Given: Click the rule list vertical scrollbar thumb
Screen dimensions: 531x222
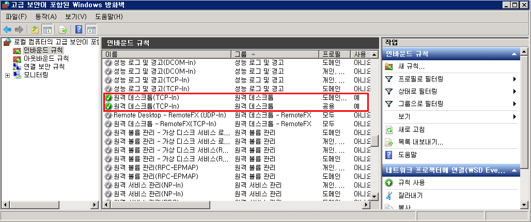Looking at the screenshot, I should pyautogui.click(x=374, y=141).
